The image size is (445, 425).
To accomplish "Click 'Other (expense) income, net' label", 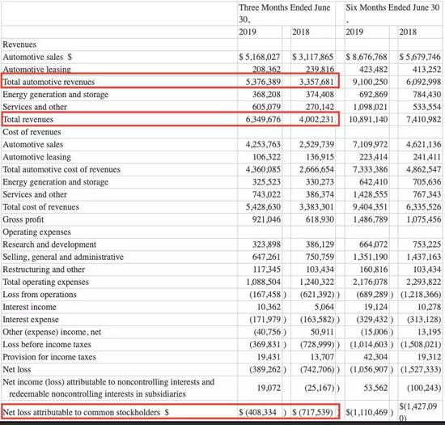I will [52, 332].
